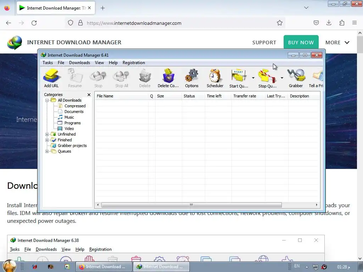Click Firefox back arrow button
This screenshot has height=272, width=363.
point(9,23)
